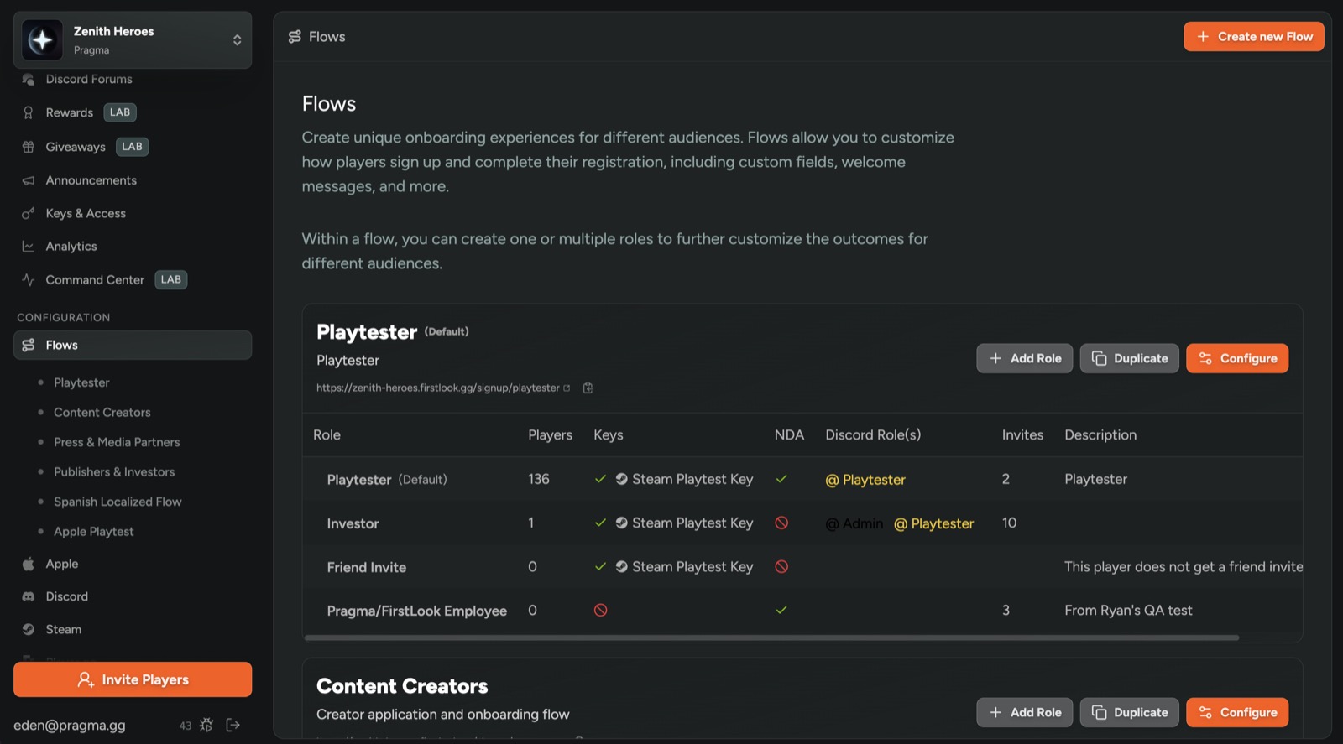Viewport: 1343px width, 744px height.
Task: Click the NDA check mark in Playtester row
Action: coord(781,479)
